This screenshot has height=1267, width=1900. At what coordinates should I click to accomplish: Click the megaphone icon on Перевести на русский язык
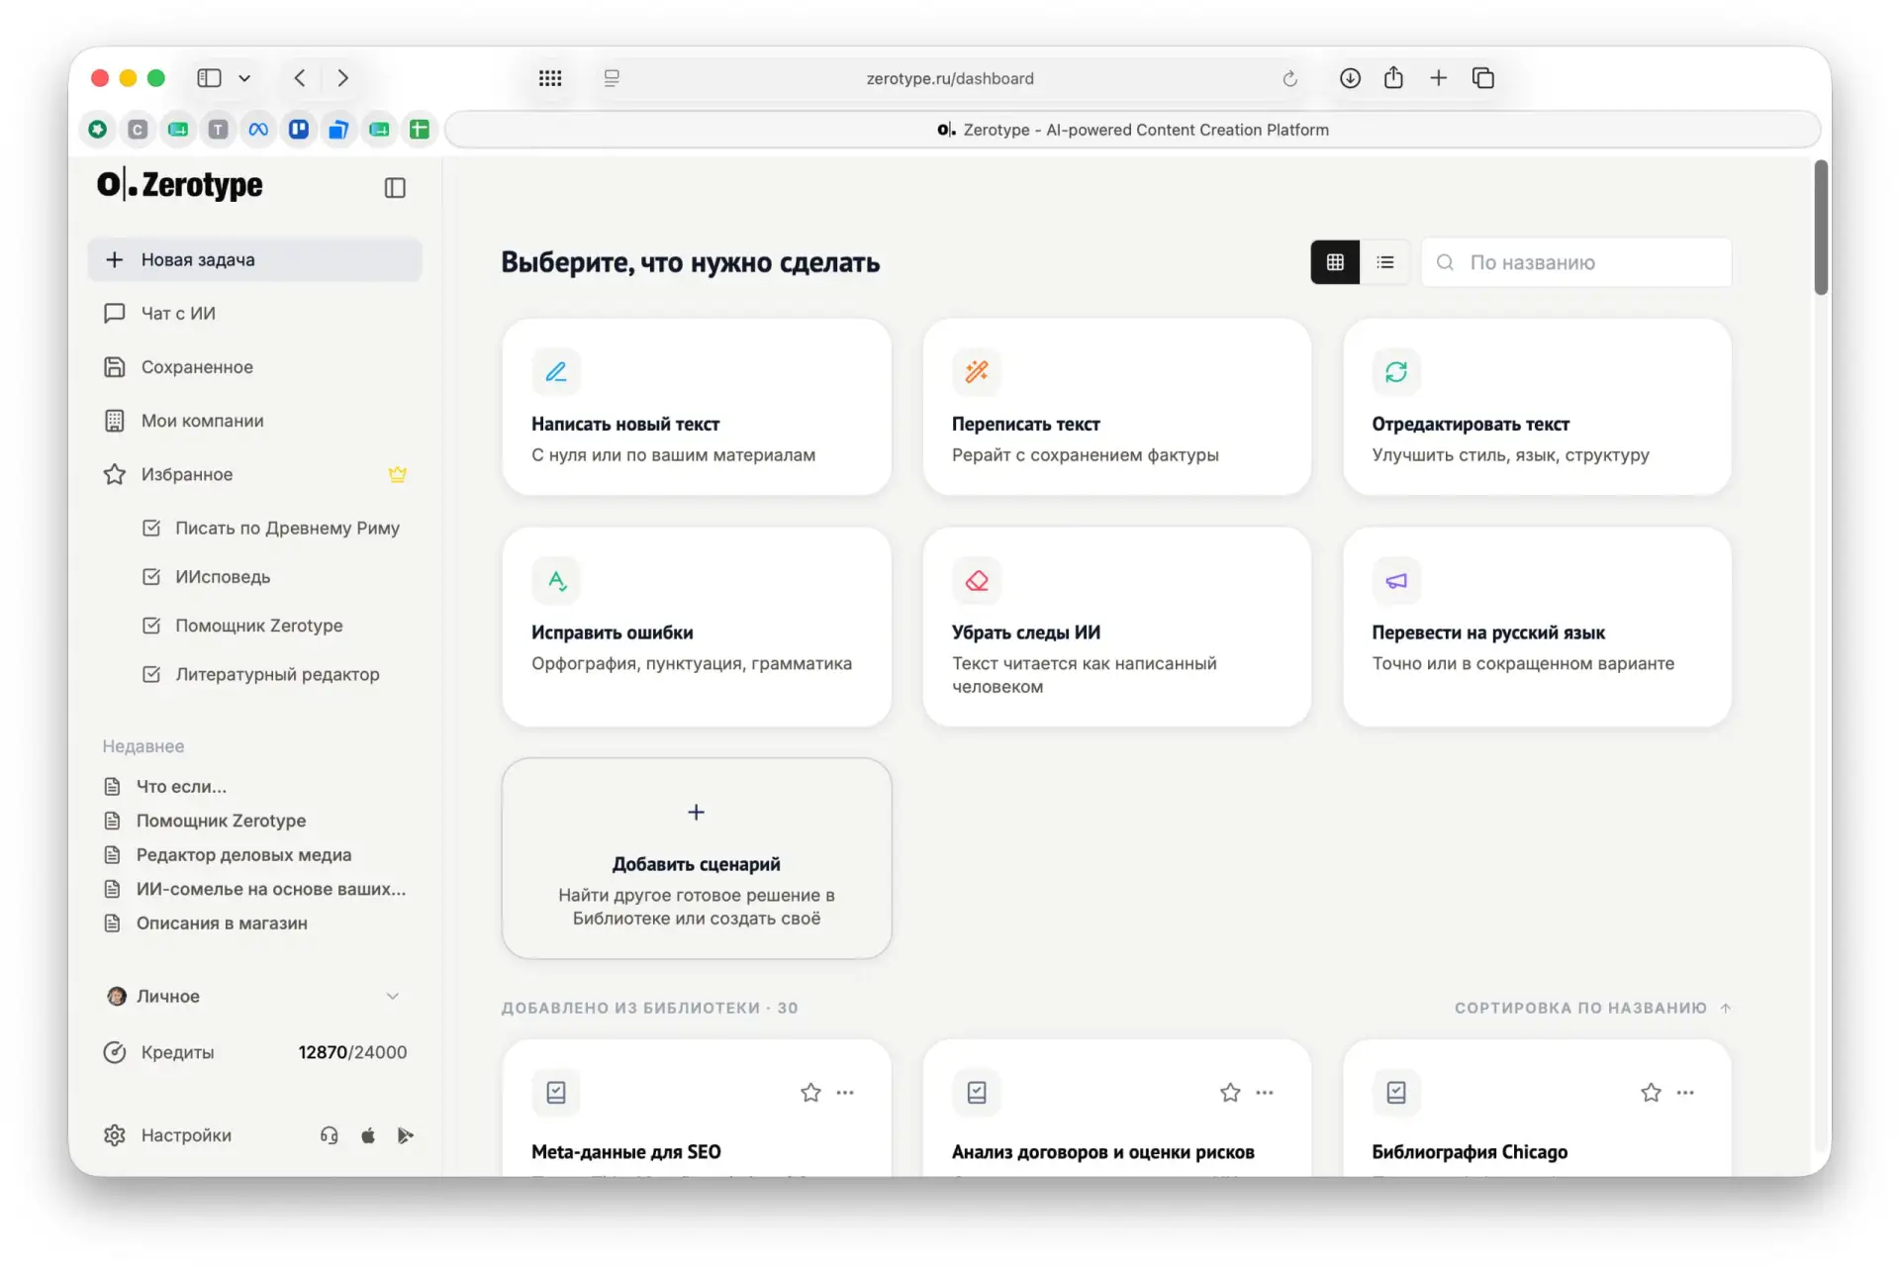coord(1396,581)
